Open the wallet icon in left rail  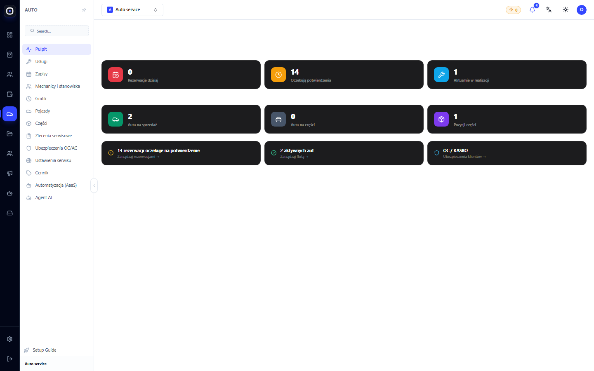[x=10, y=94]
